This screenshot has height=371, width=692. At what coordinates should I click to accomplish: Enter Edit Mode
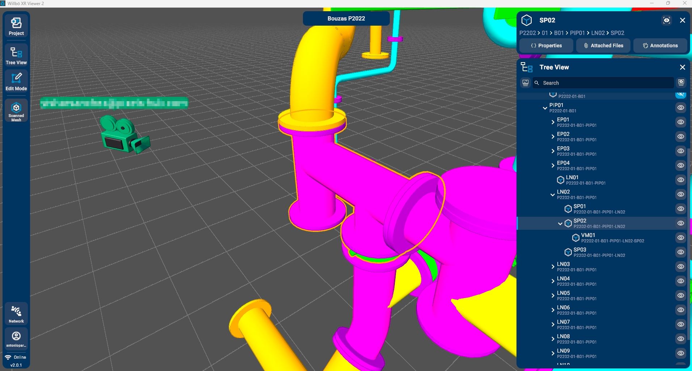[x=16, y=82]
